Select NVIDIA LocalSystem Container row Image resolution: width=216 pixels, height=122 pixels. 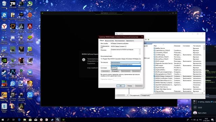pyautogui.click(x=178, y=78)
